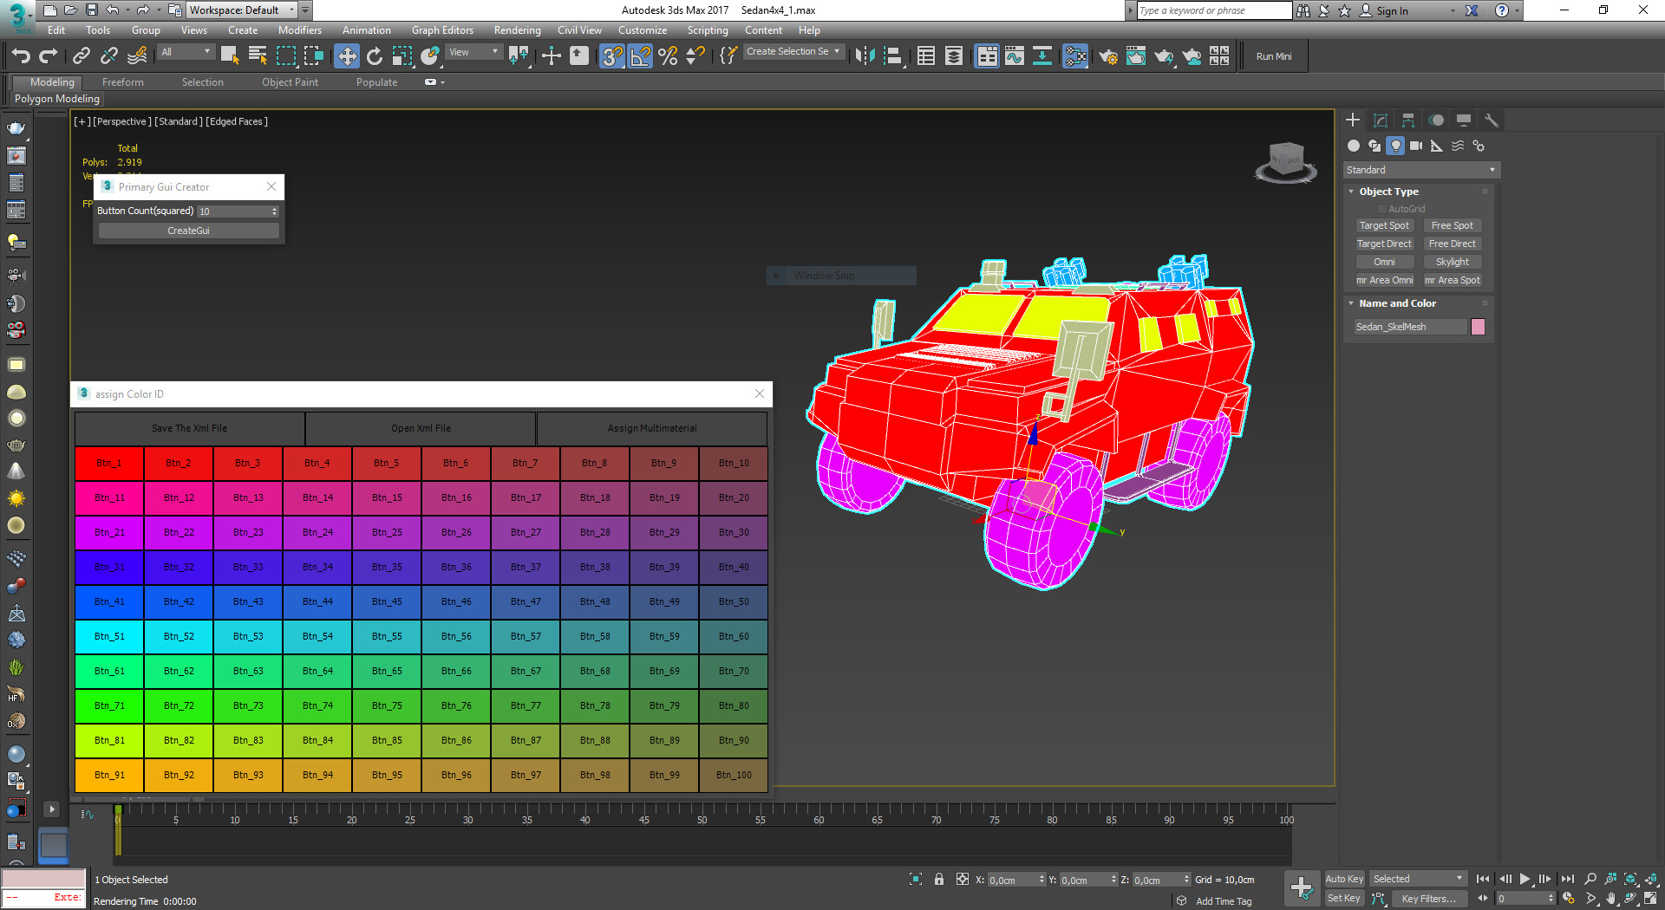The height and width of the screenshot is (910, 1665).
Task: Open the Standard light type dropdown
Action: [x=1420, y=170]
